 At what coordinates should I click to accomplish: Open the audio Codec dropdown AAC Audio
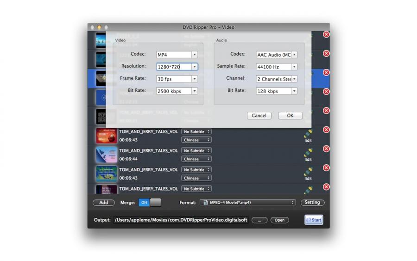click(277, 55)
